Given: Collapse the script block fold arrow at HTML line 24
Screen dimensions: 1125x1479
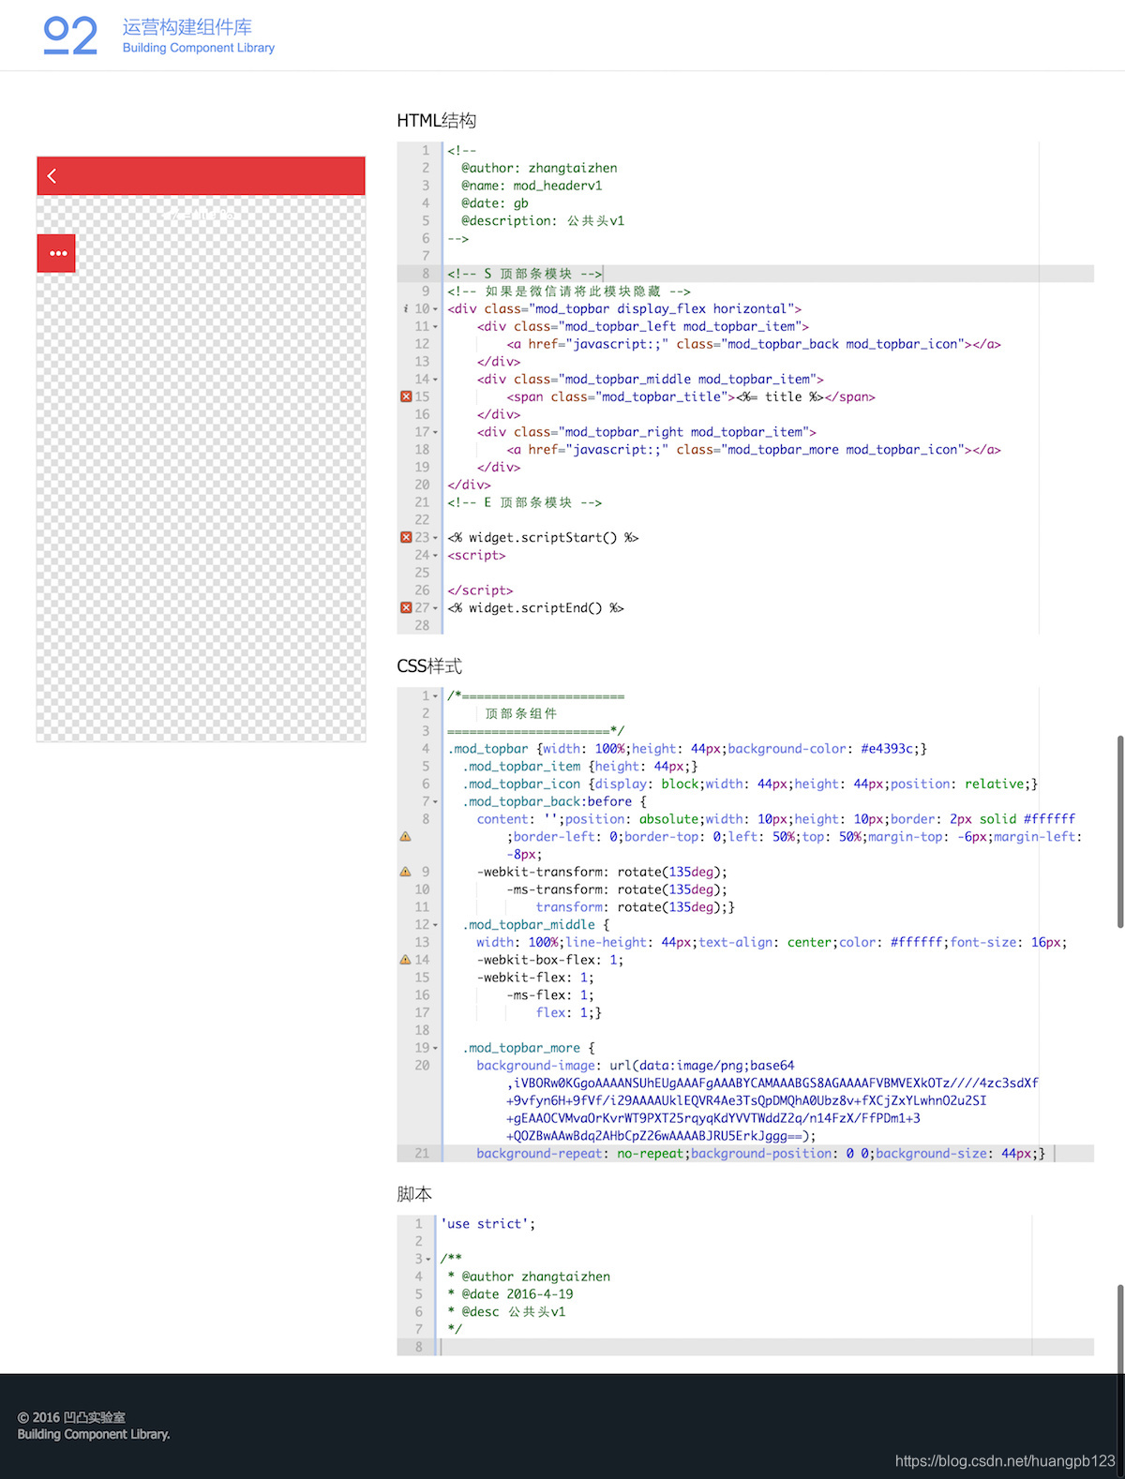Looking at the screenshot, I should coord(435,556).
